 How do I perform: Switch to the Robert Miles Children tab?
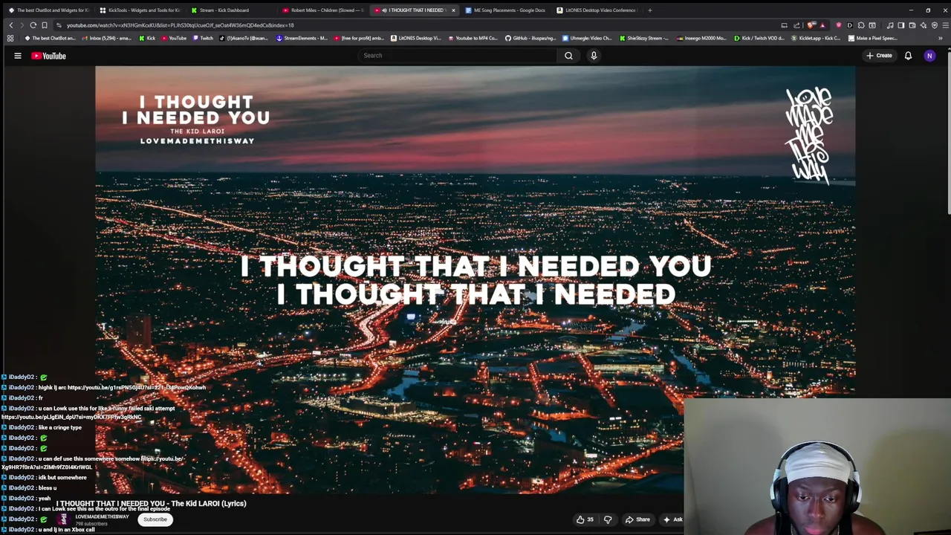coord(322,10)
